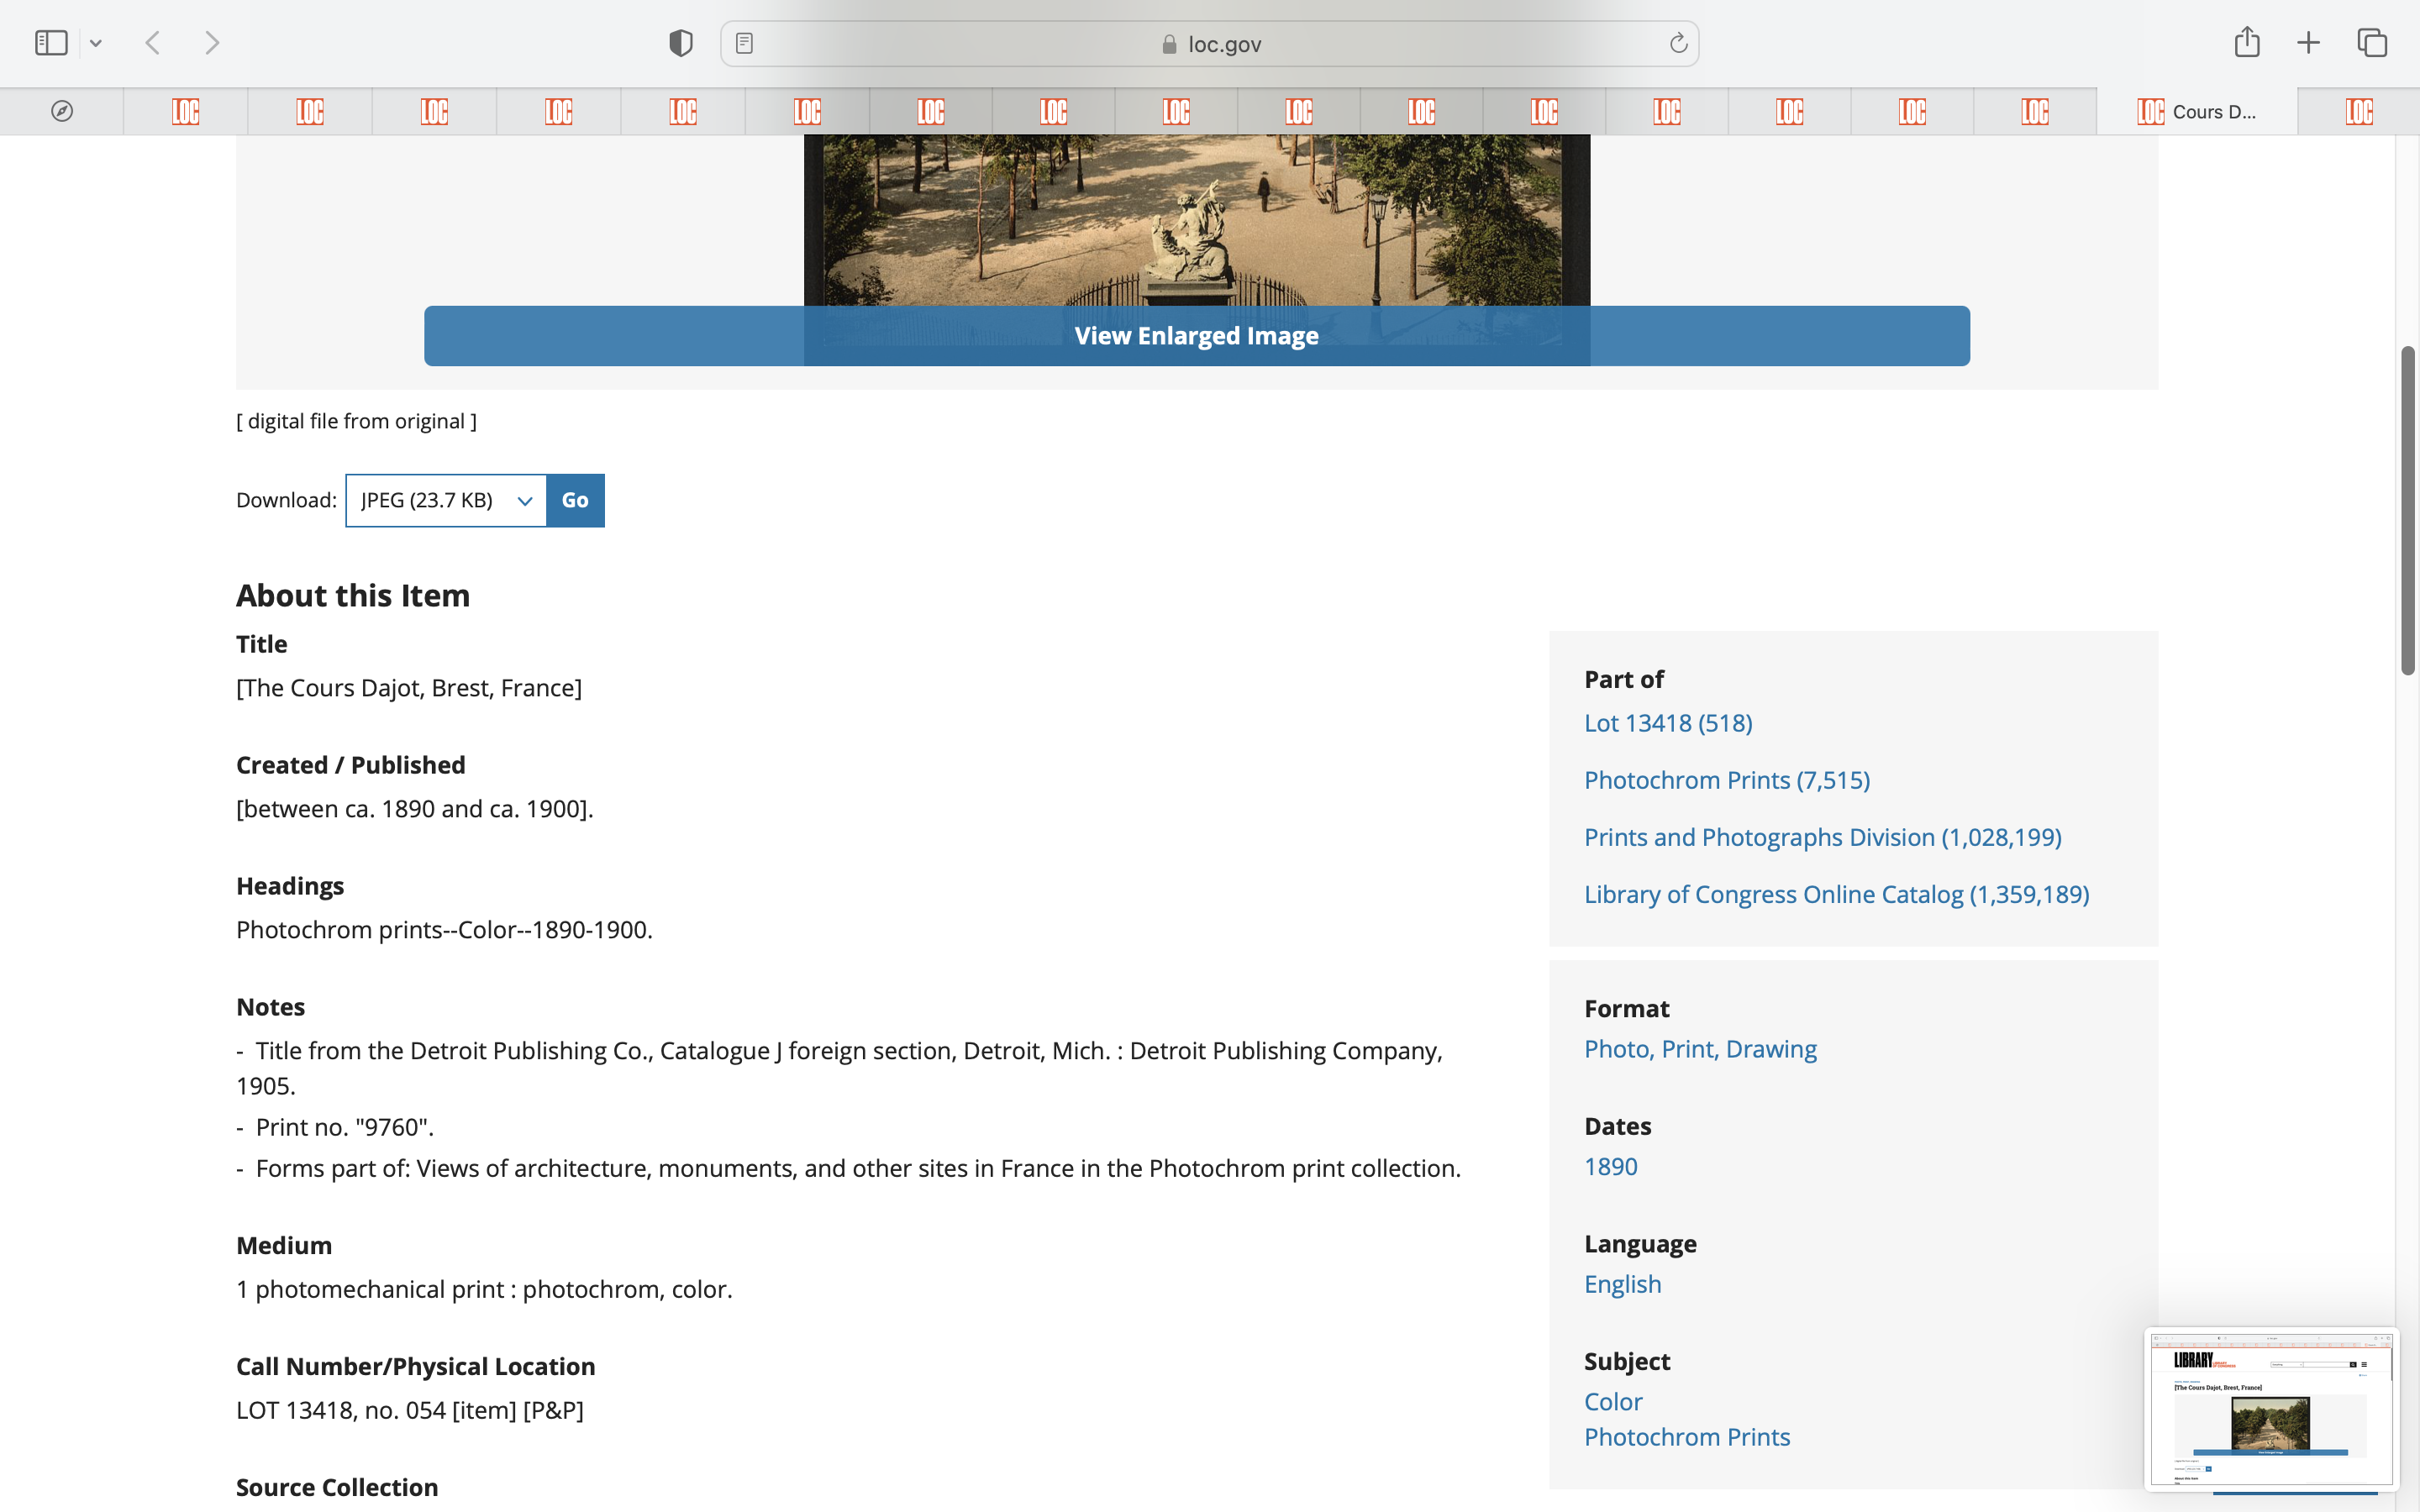The image size is (2420, 1512).
Task: Click the forward navigation arrow
Action: 212,43
